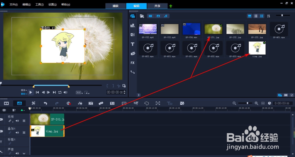This screenshot has width=295, height=157.
Task: Toggle show videos in library
Action: pyautogui.click(x=150, y=16)
